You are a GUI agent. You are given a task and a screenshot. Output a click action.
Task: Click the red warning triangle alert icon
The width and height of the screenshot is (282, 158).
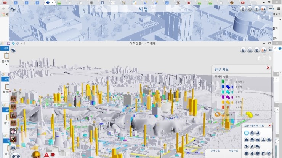click(x=46, y=155)
